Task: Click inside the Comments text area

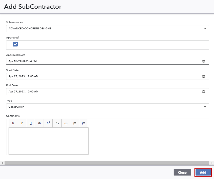Action: point(48,141)
